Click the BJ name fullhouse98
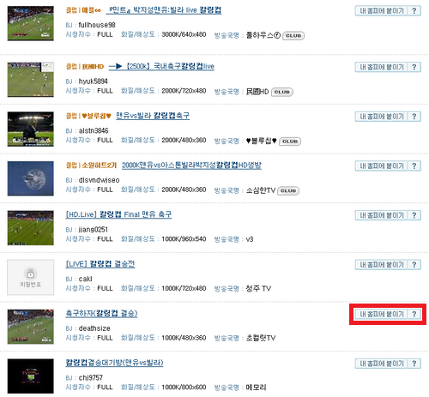Screen dimensions: 429x397 point(97,25)
